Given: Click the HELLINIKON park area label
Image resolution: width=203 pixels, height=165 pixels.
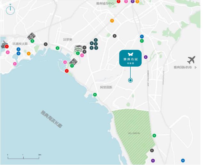Looking at the screenshot, I should pos(134,133).
